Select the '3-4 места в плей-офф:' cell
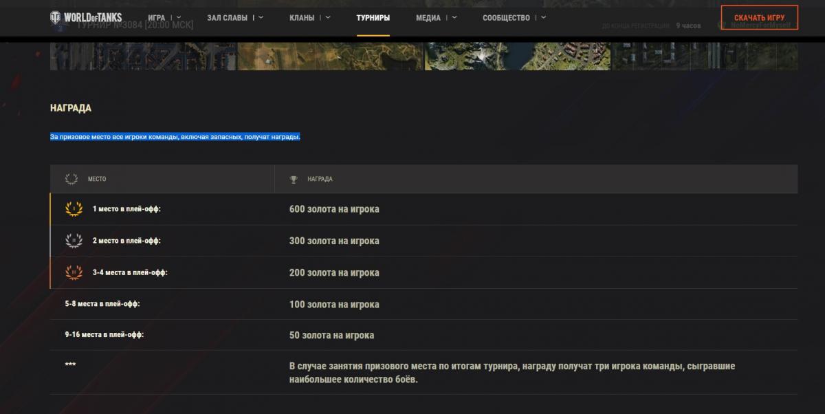Viewport: 825px width, 414px height. point(130,272)
